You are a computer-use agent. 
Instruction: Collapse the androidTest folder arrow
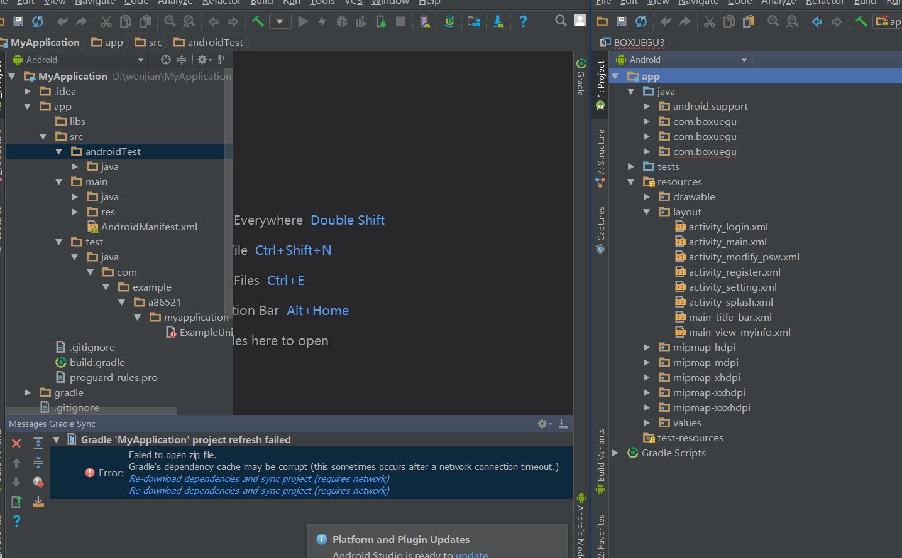click(58, 151)
